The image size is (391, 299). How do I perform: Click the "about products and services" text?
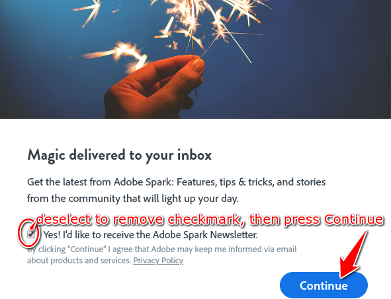pyautogui.click(x=79, y=261)
